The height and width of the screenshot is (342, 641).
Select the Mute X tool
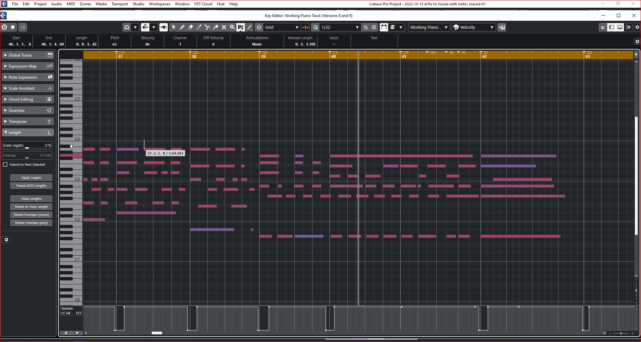click(224, 27)
